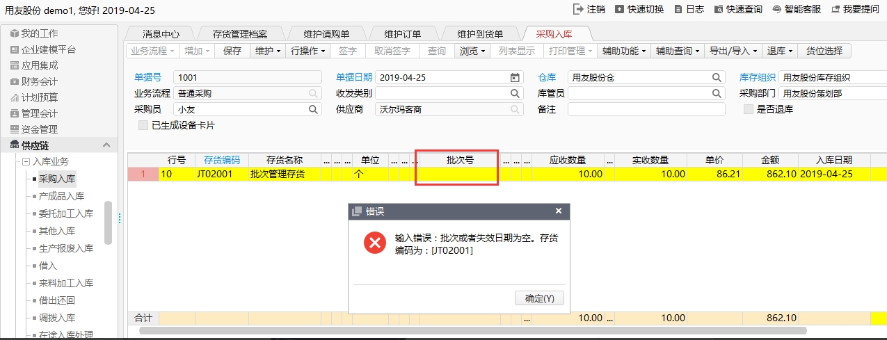Select 产成品入库 in tree

pos(62,196)
